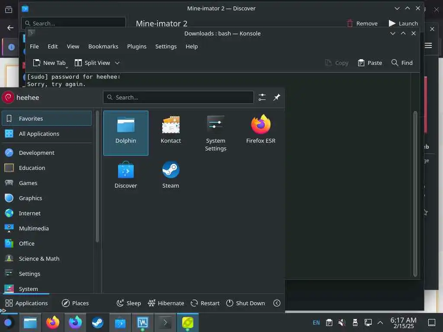Open the Settings category in launcher
The width and height of the screenshot is (443, 332).
click(47, 274)
